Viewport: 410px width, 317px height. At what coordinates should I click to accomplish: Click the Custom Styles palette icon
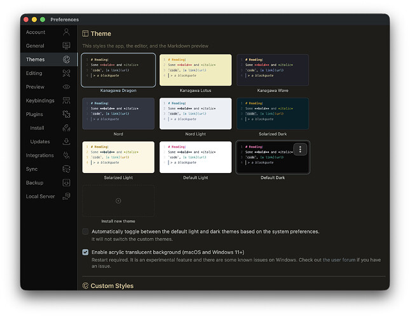point(85,286)
